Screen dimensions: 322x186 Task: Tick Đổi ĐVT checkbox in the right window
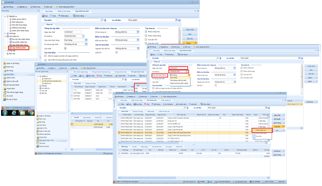point(216,85)
